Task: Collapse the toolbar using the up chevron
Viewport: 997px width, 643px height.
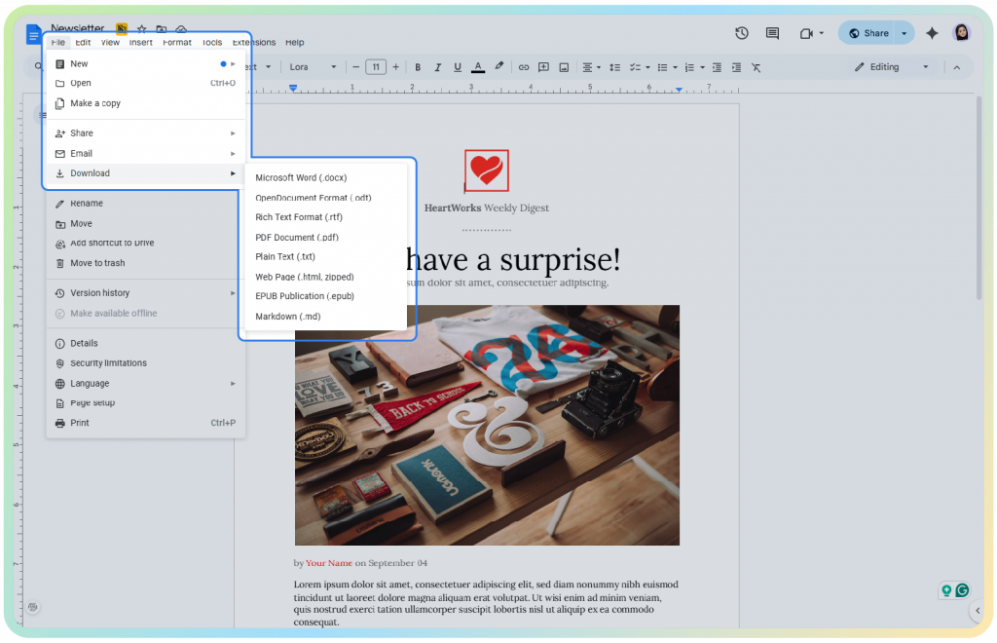Action: point(956,67)
